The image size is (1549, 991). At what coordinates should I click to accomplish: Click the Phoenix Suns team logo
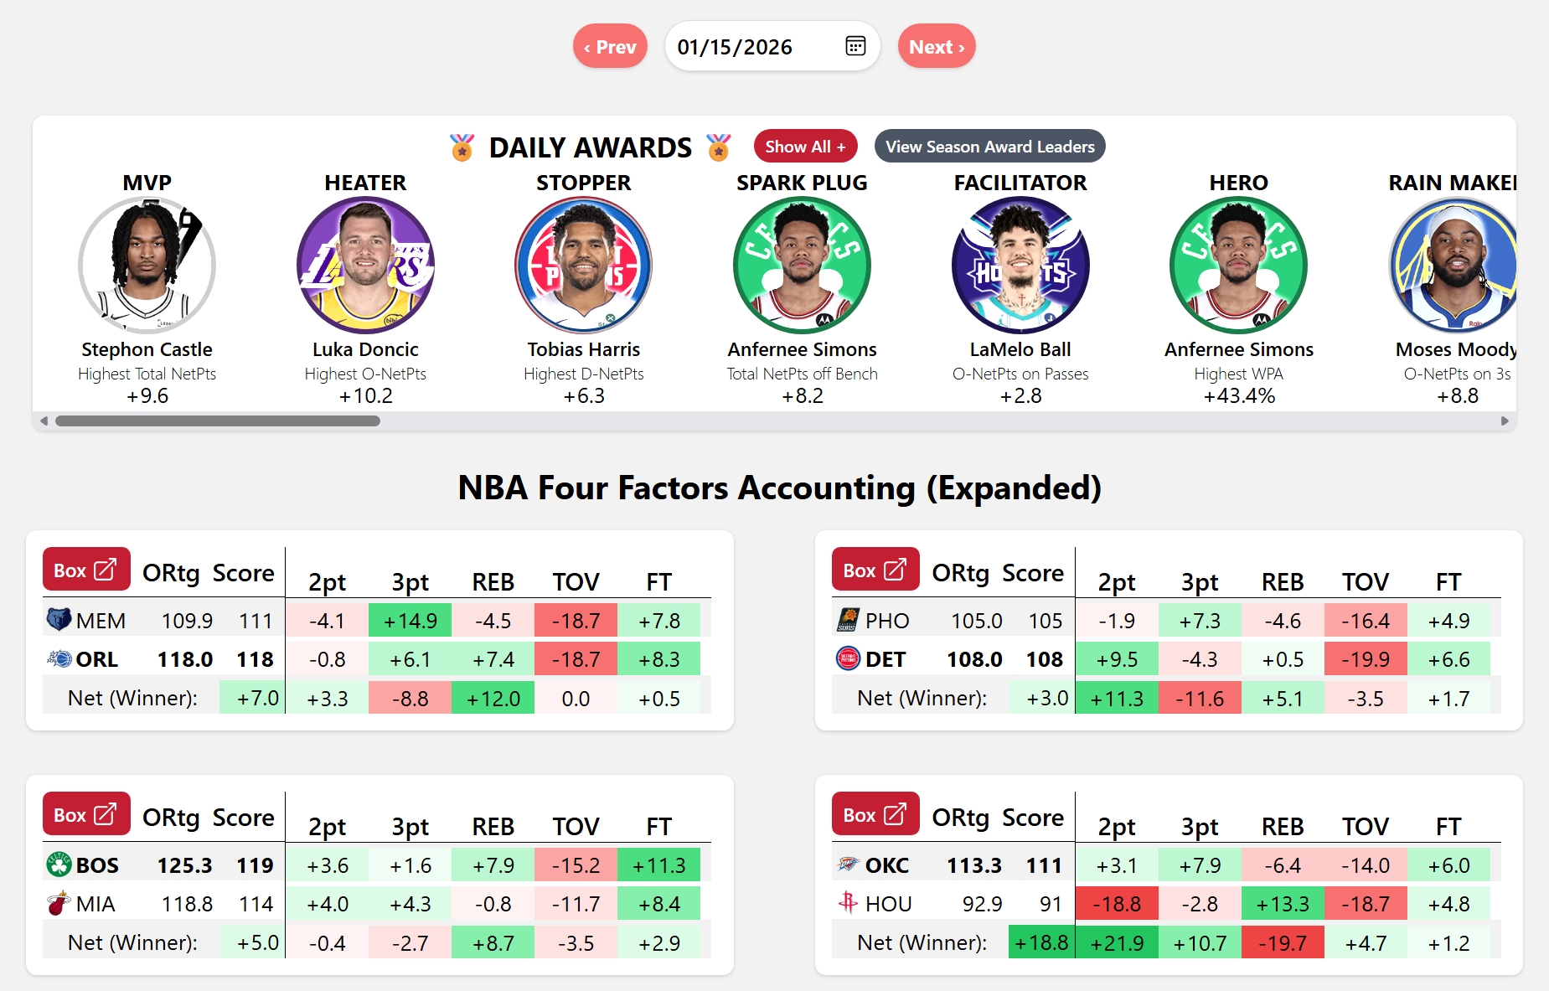pyautogui.click(x=848, y=620)
